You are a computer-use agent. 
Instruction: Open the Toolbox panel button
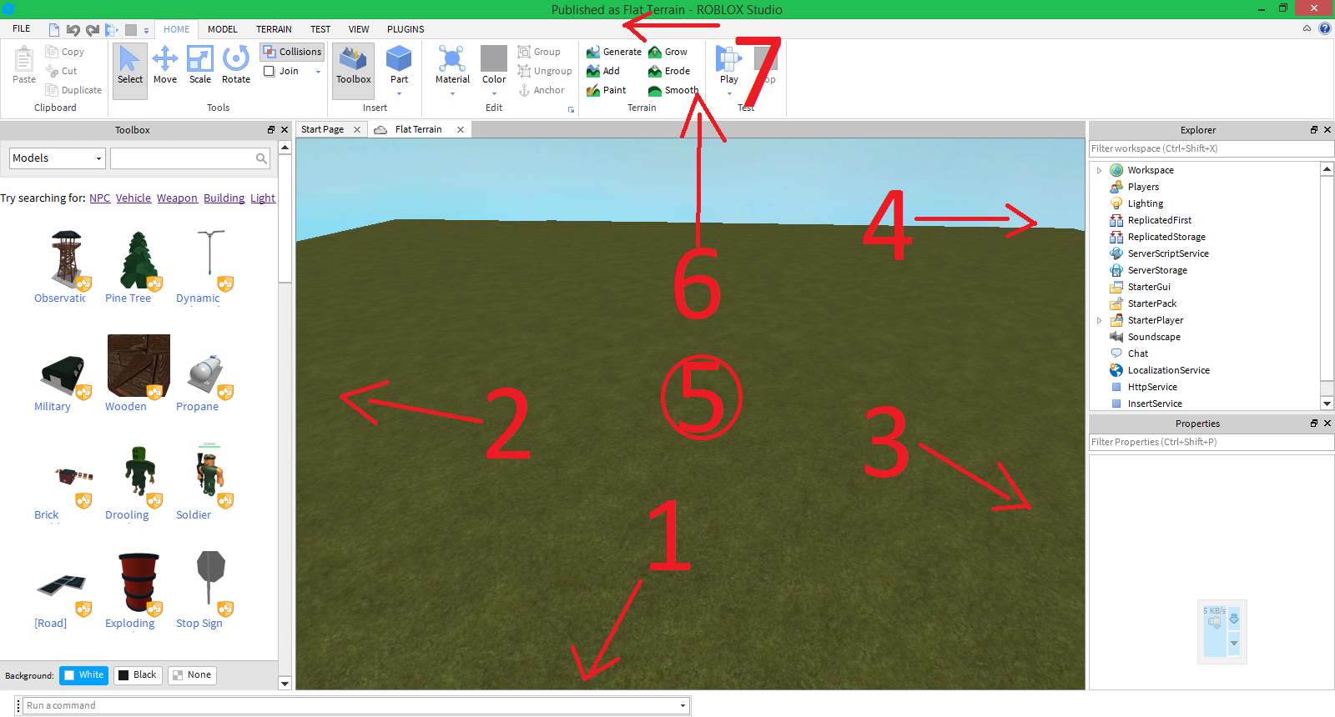[353, 67]
